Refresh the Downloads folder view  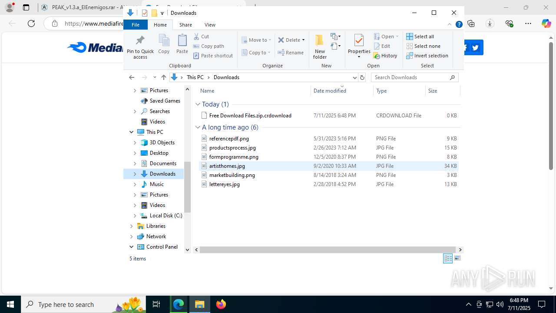(362, 77)
